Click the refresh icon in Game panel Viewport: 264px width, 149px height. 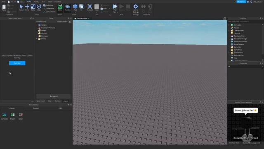tap(70, 22)
